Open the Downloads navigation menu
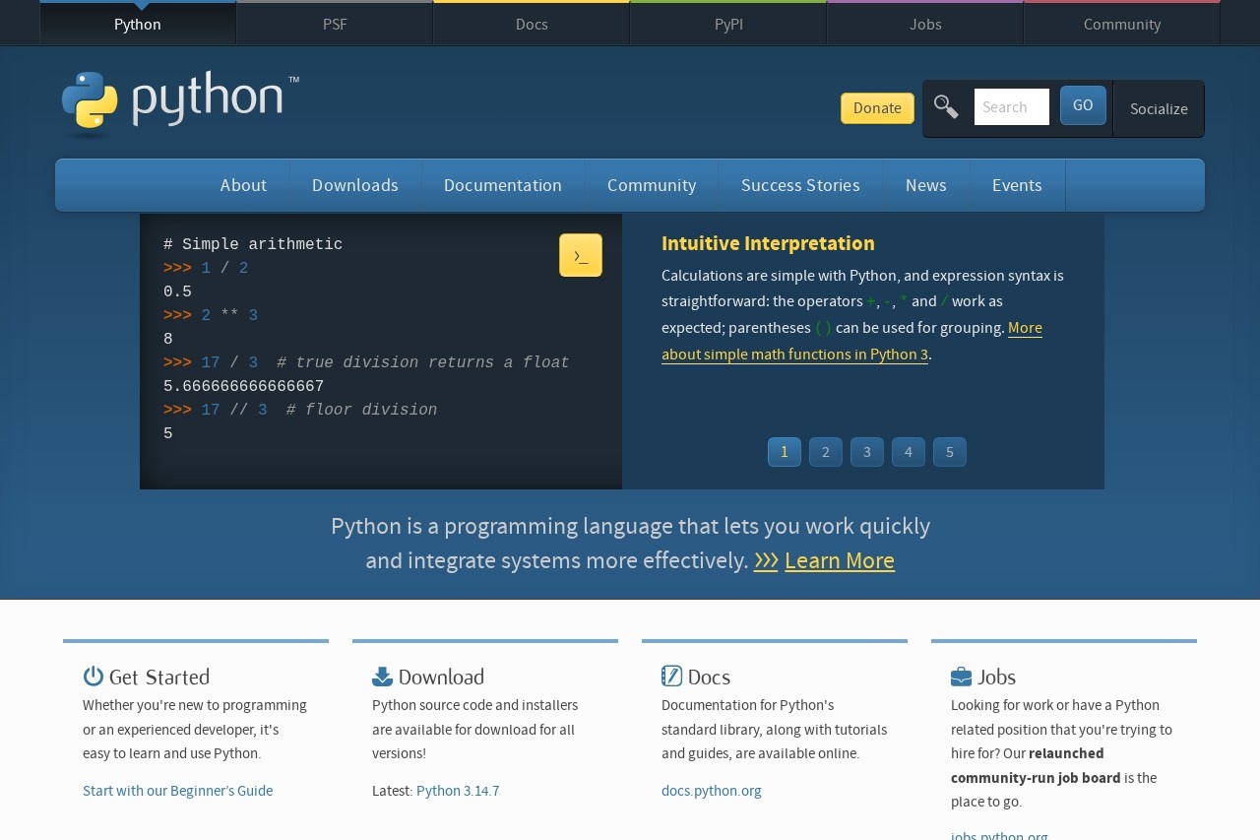 pyautogui.click(x=355, y=185)
